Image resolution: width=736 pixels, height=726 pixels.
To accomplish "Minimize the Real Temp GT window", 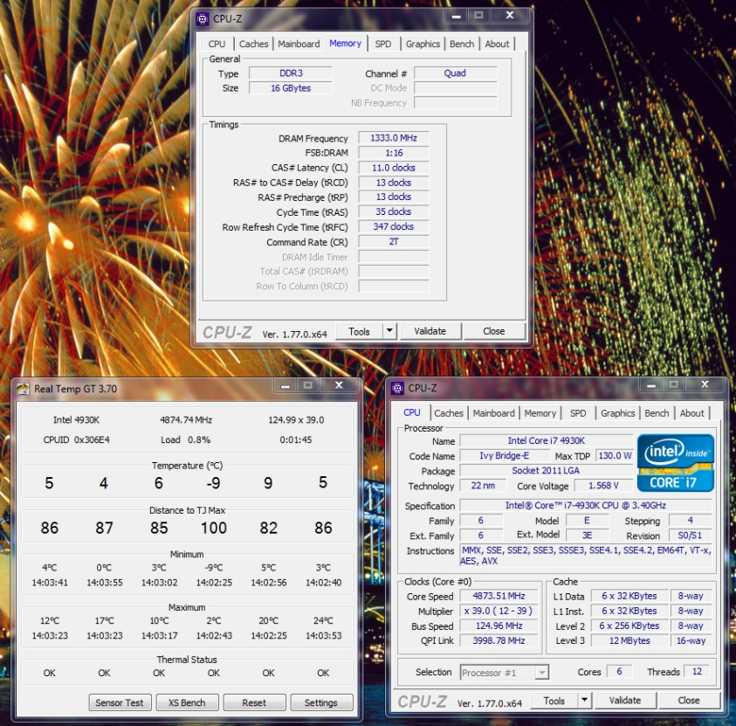I will click(285, 386).
